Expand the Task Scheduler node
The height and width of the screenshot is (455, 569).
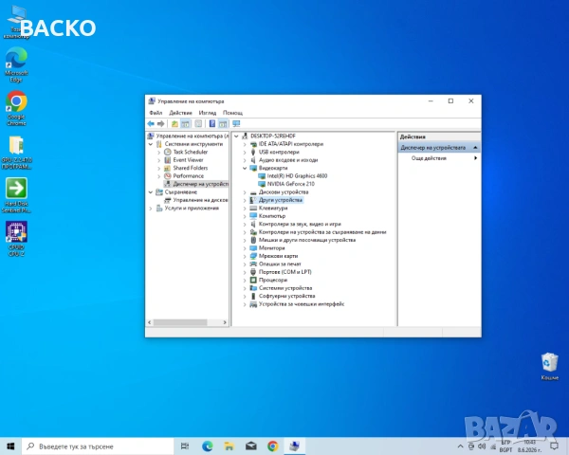coord(158,153)
